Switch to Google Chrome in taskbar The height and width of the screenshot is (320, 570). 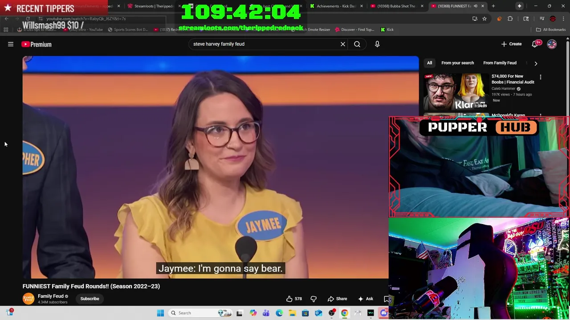click(x=345, y=313)
